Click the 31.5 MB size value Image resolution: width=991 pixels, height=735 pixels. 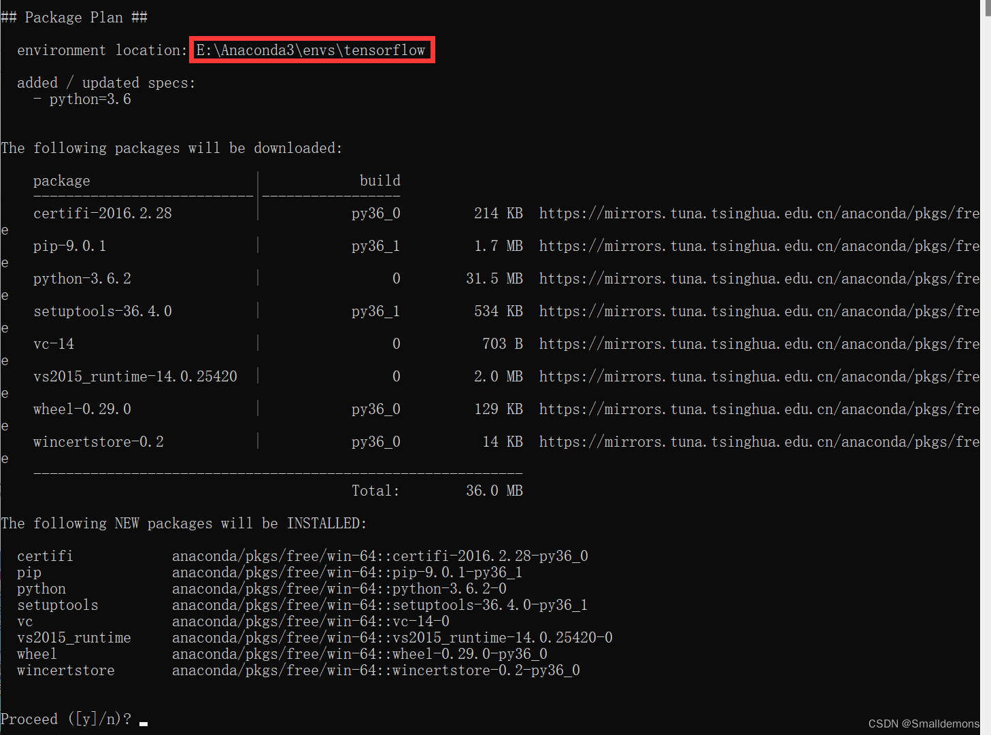click(x=494, y=279)
